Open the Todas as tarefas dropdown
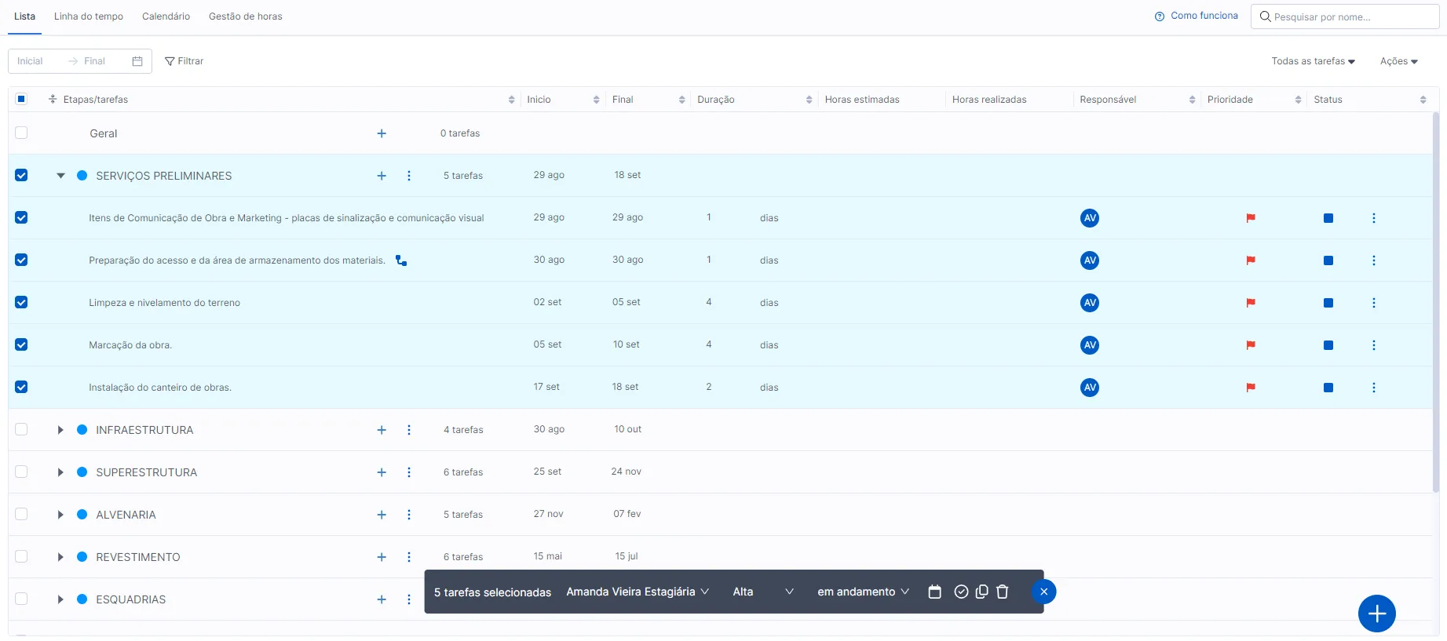1447x641 pixels. click(x=1313, y=61)
